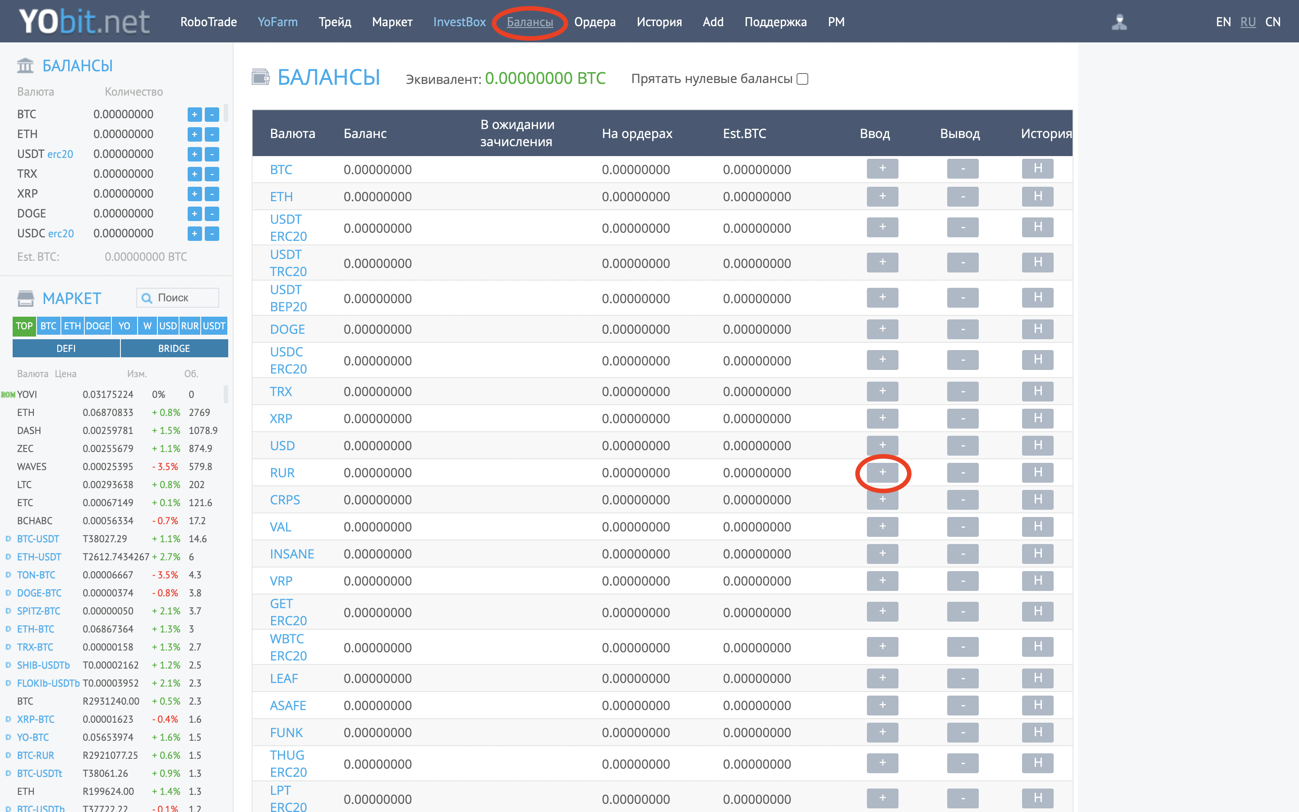The width and height of the screenshot is (1299, 812).
Task: Open the LEAF currency link in table
Action: coord(284,678)
